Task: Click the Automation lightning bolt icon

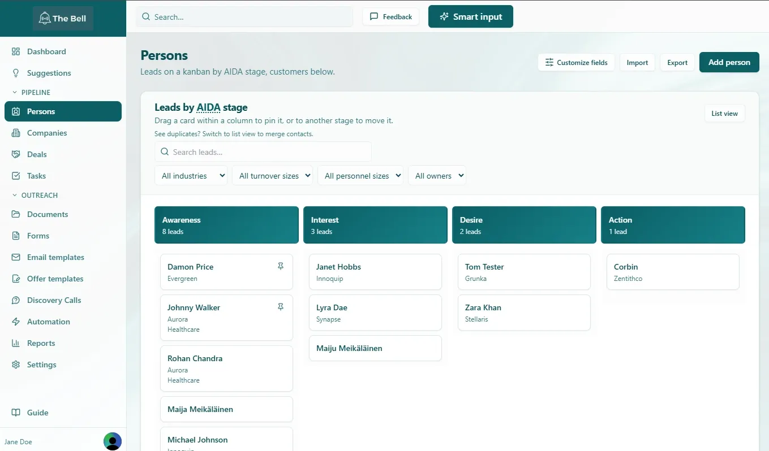Action: 16,322
